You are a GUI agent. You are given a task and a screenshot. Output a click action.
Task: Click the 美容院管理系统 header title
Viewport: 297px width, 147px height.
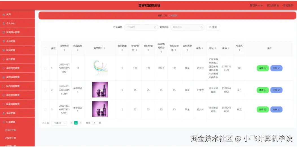pos(149,5)
